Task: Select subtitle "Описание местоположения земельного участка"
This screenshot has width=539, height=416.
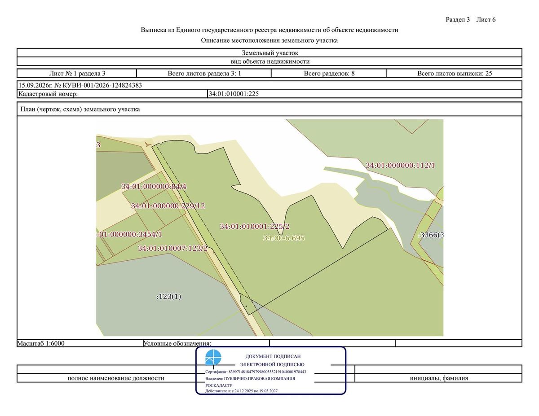Action: tap(269, 40)
